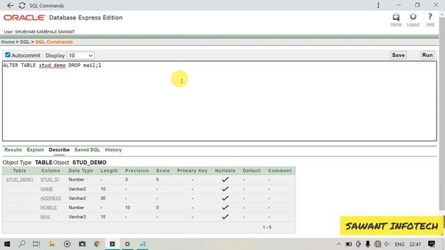Click the STUD_ID column link

(x=49, y=180)
